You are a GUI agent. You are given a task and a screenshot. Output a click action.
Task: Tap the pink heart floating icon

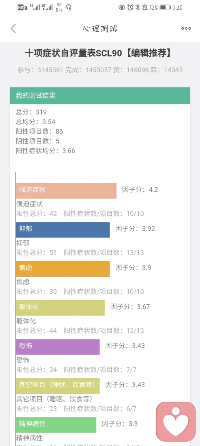(x=176, y=421)
